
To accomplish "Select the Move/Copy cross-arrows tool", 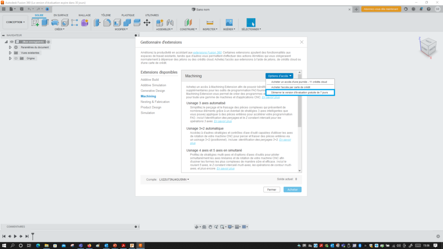I will 147,22.
